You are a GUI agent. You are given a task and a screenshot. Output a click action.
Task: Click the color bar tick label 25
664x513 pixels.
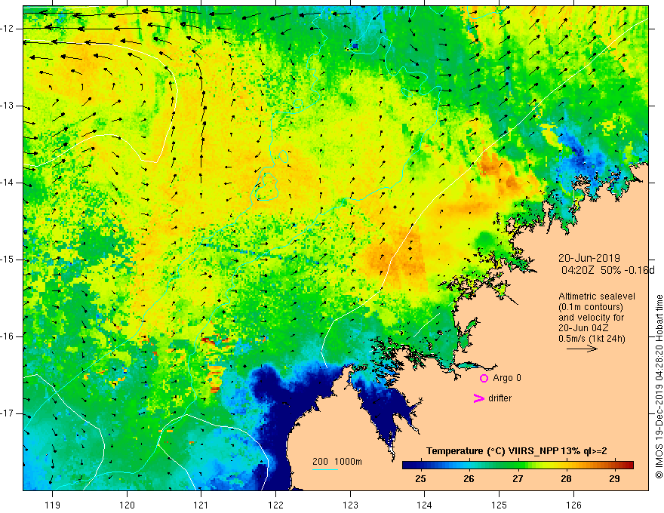pos(420,479)
